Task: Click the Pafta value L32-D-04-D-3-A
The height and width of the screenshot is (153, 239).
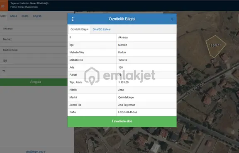Action: (127, 112)
